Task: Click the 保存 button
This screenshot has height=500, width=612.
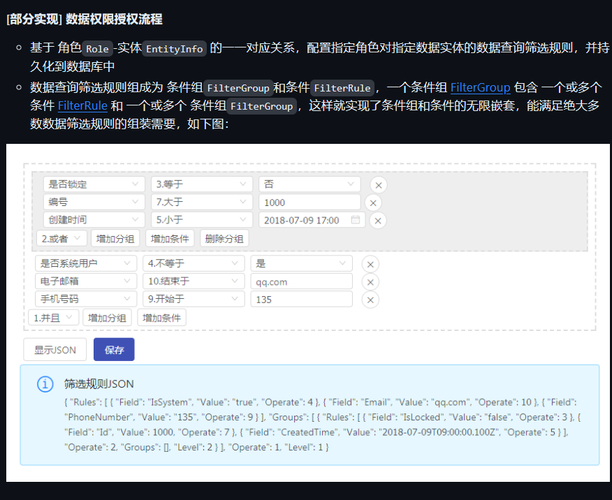Action: pos(114,349)
